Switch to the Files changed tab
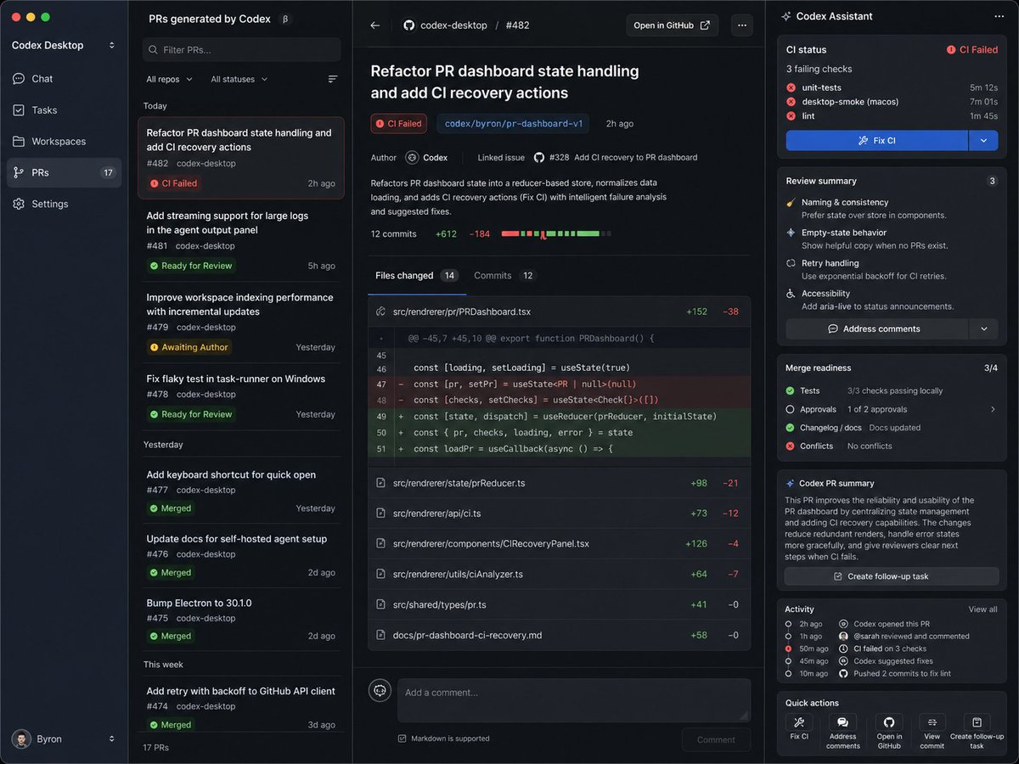The height and width of the screenshot is (764, 1019). coord(417,276)
